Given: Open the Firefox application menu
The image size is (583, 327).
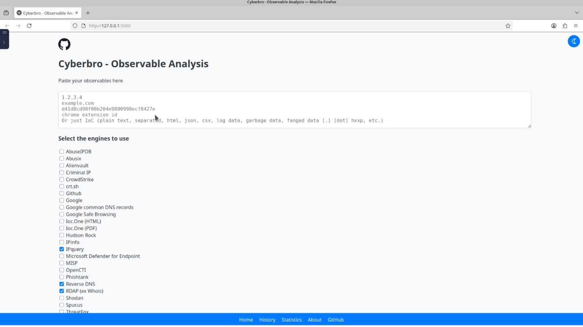Looking at the screenshot, I should pos(576,26).
